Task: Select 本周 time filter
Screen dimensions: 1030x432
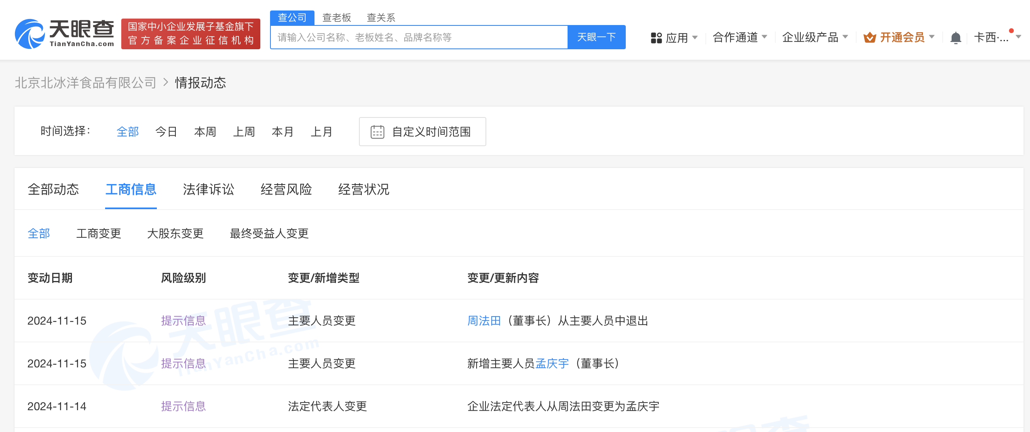Action: tap(205, 132)
